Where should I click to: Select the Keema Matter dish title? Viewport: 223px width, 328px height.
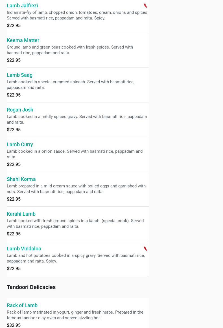(x=23, y=40)
